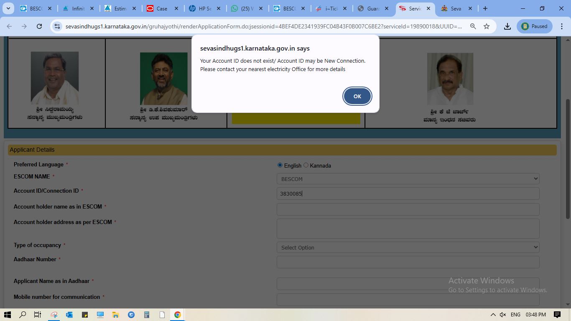Expand the ESCOM NAME dropdown
This screenshot has width=571, height=321.
(408, 179)
